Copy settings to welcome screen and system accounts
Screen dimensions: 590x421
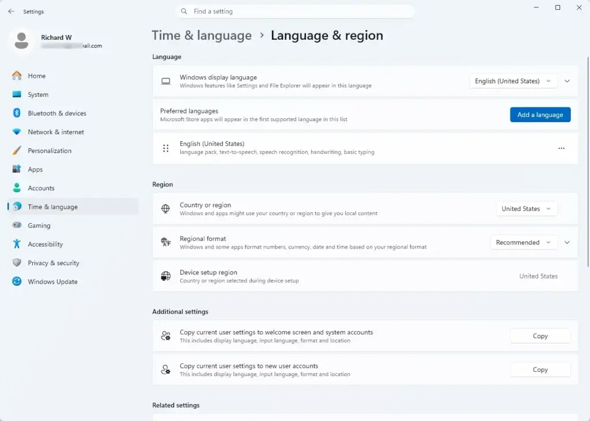coord(540,336)
